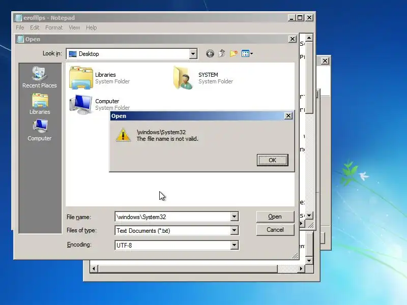
Task: Close the background window behind Notepad
Action: [325, 61]
